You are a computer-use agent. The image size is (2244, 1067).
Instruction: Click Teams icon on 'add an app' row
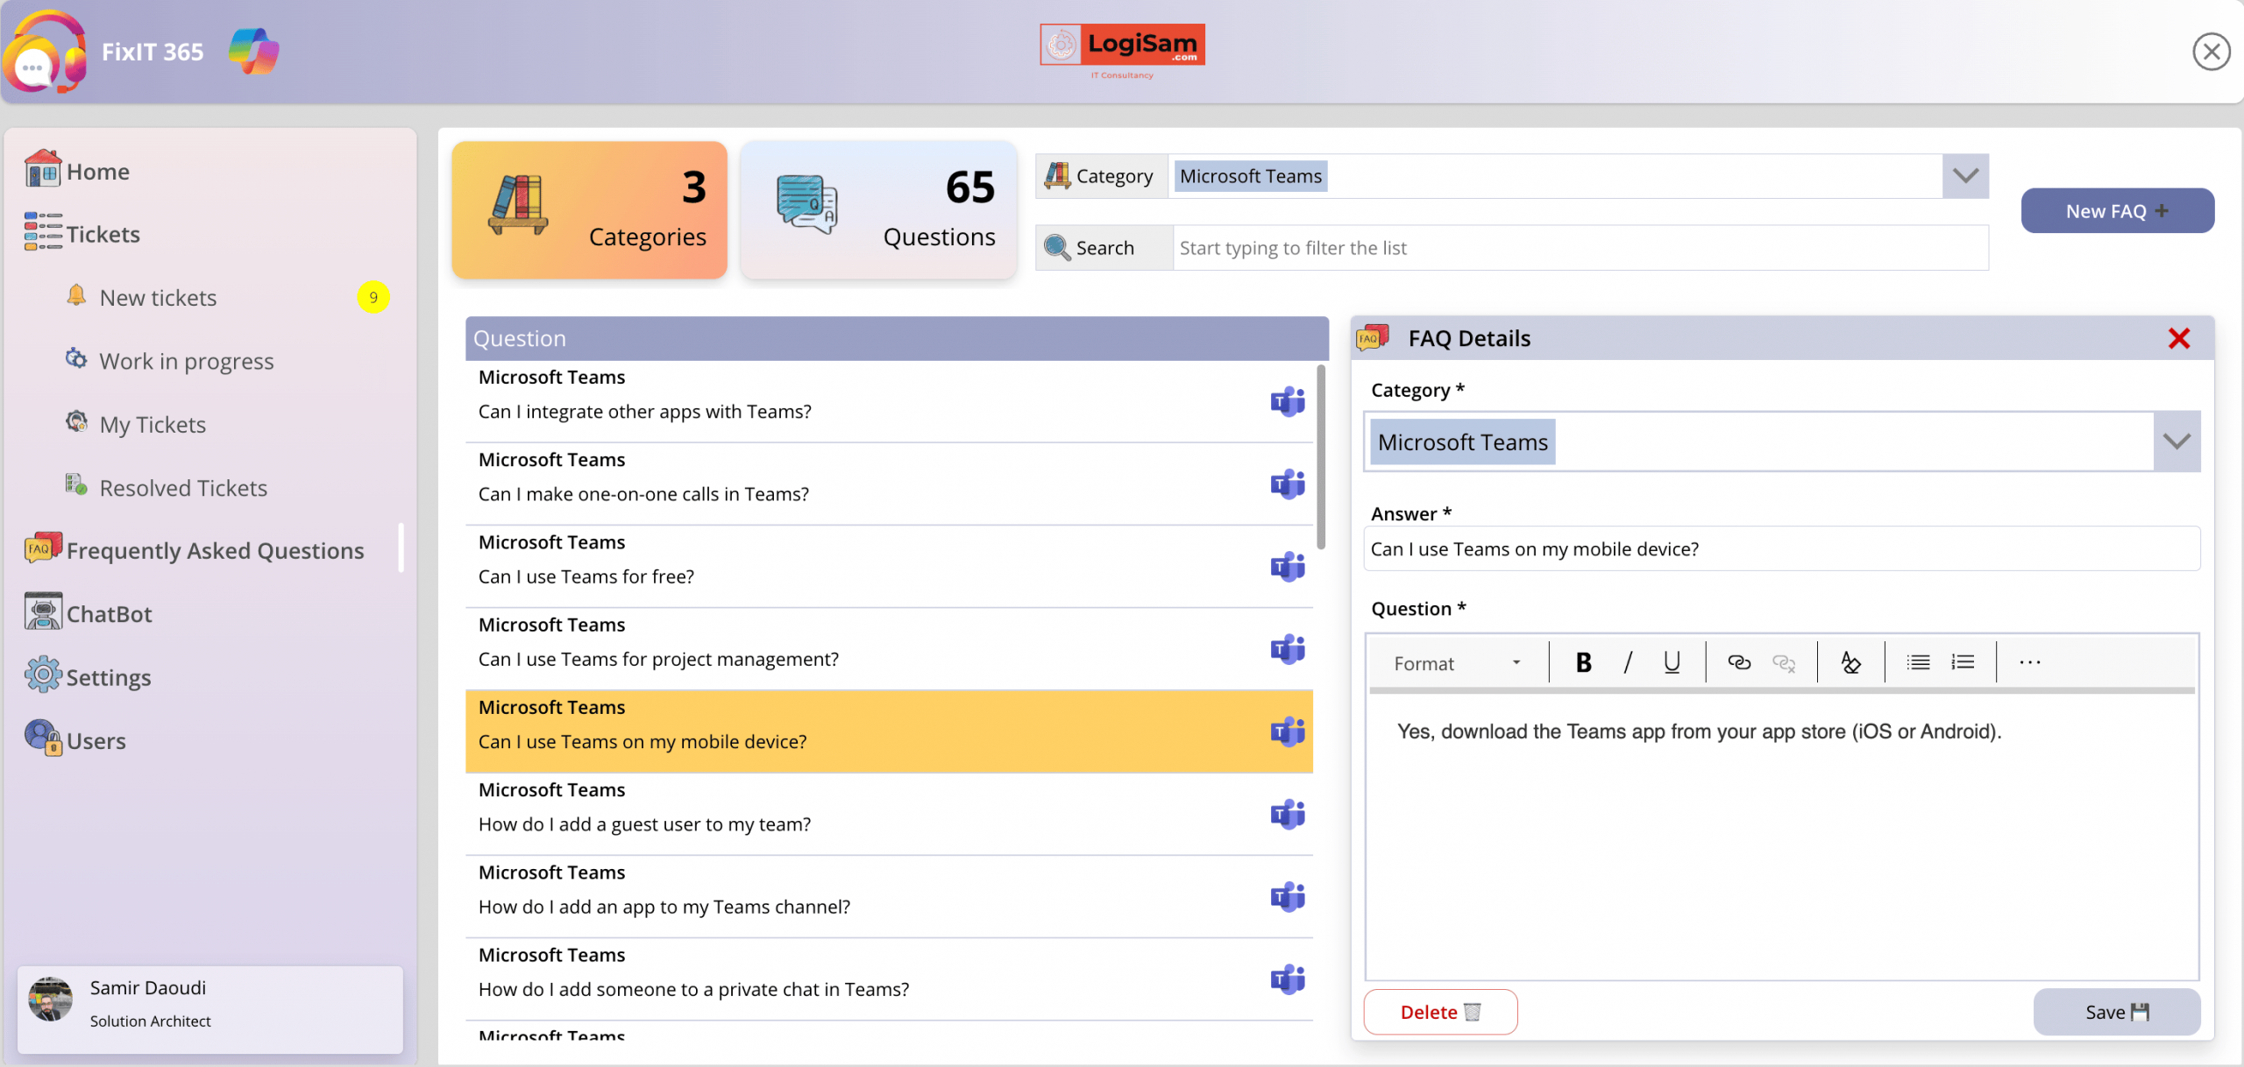[x=1288, y=896]
